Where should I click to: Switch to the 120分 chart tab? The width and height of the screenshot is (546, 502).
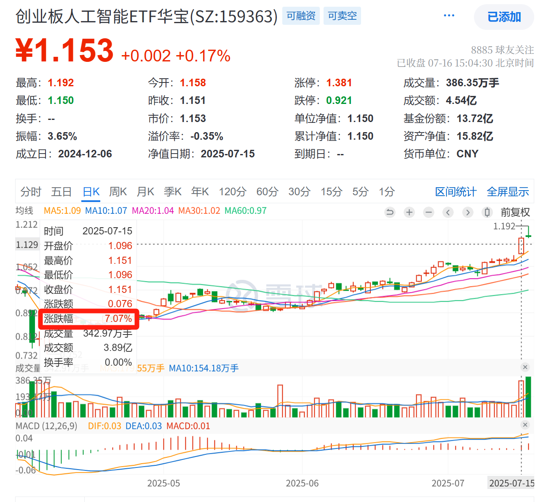pyautogui.click(x=233, y=192)
